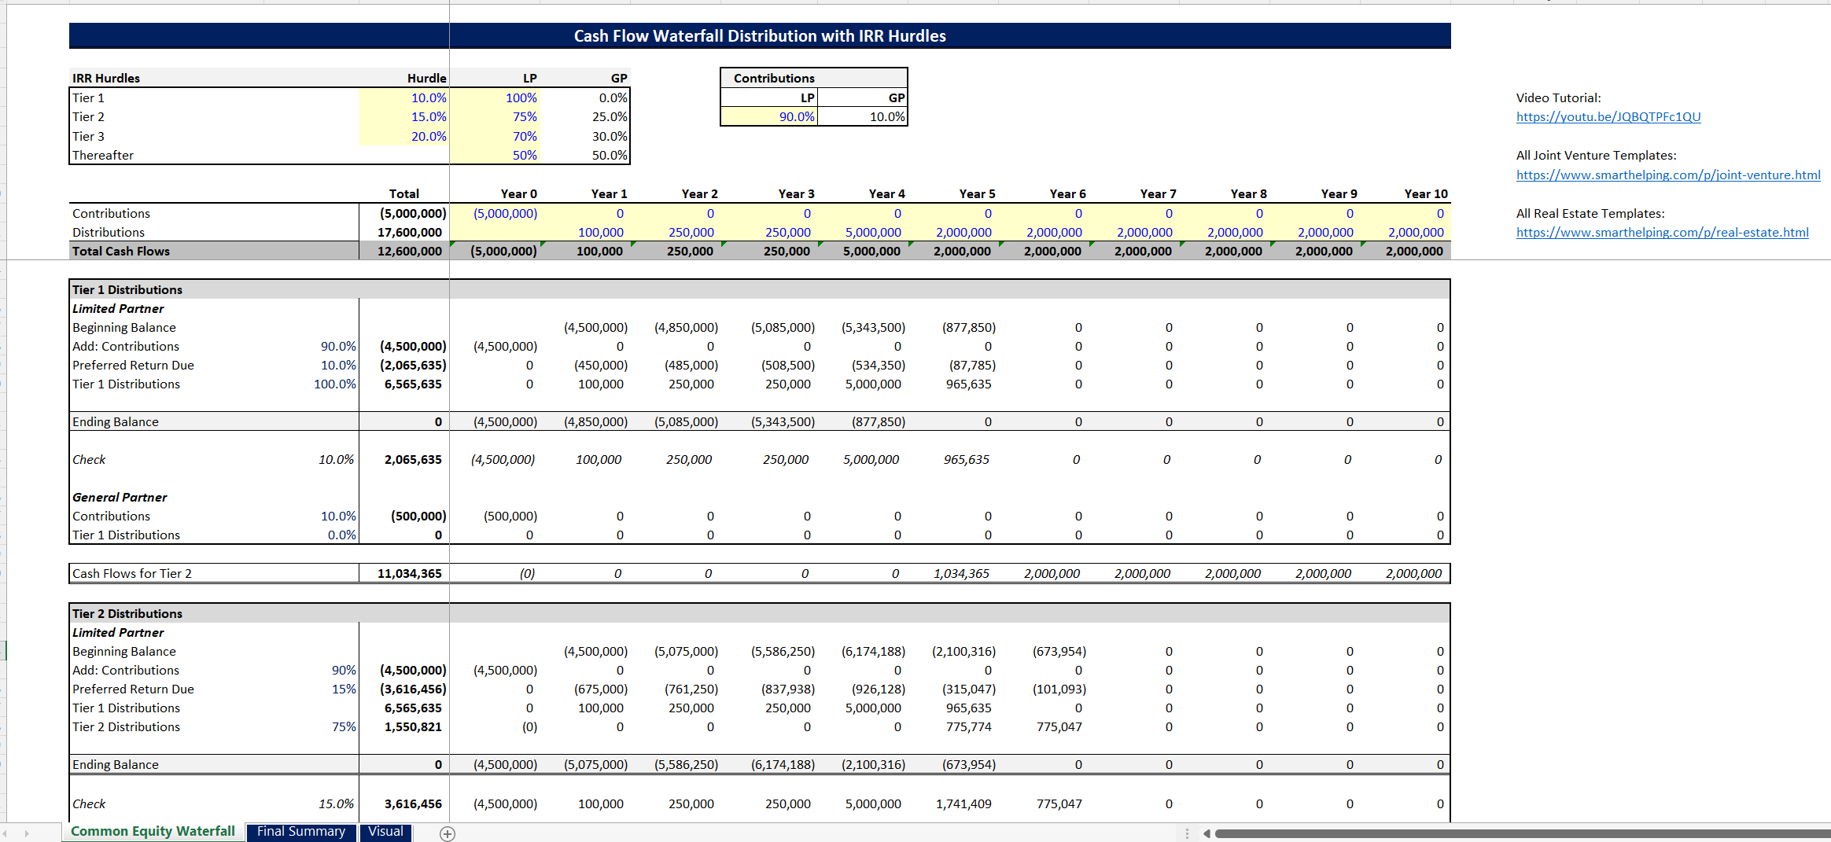This screenshot has width=1831, height=842.
Task: Select Year 5 Tier 2 distribution 775,774
Action: tap(953, 726)
